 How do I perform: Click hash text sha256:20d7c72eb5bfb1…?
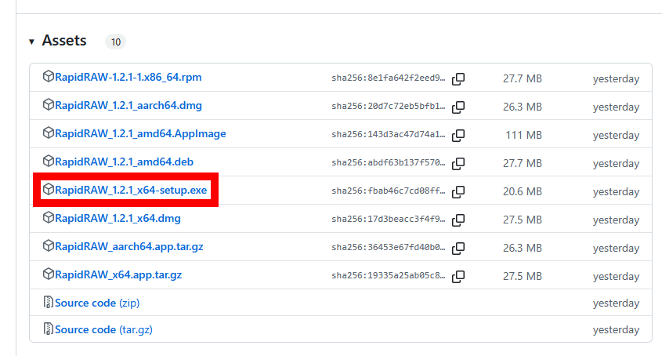click(x=389, y=107)
